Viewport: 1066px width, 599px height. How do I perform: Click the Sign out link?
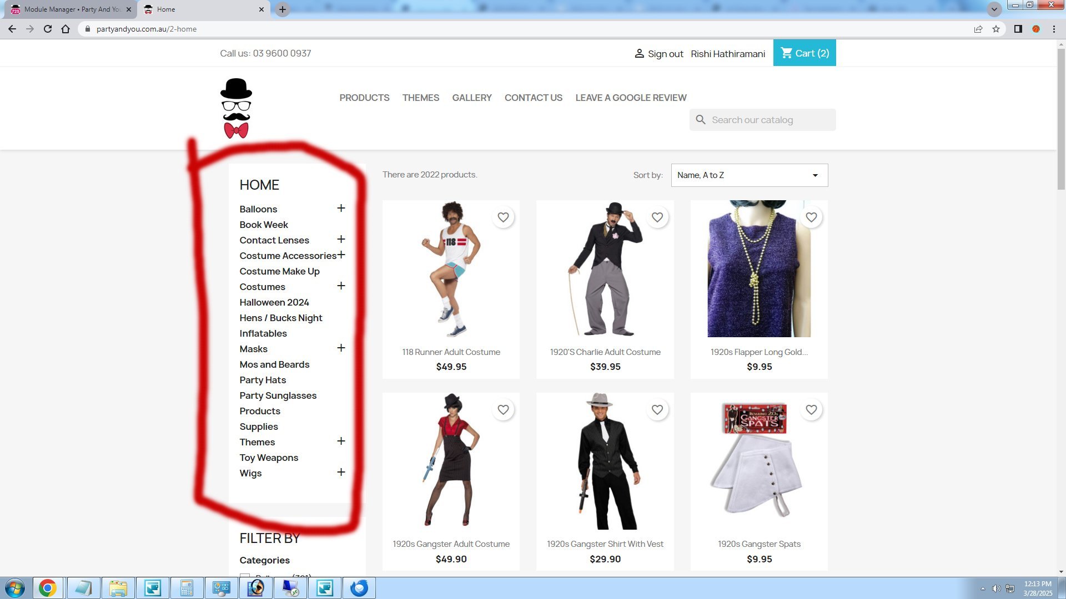click(665, 54)
